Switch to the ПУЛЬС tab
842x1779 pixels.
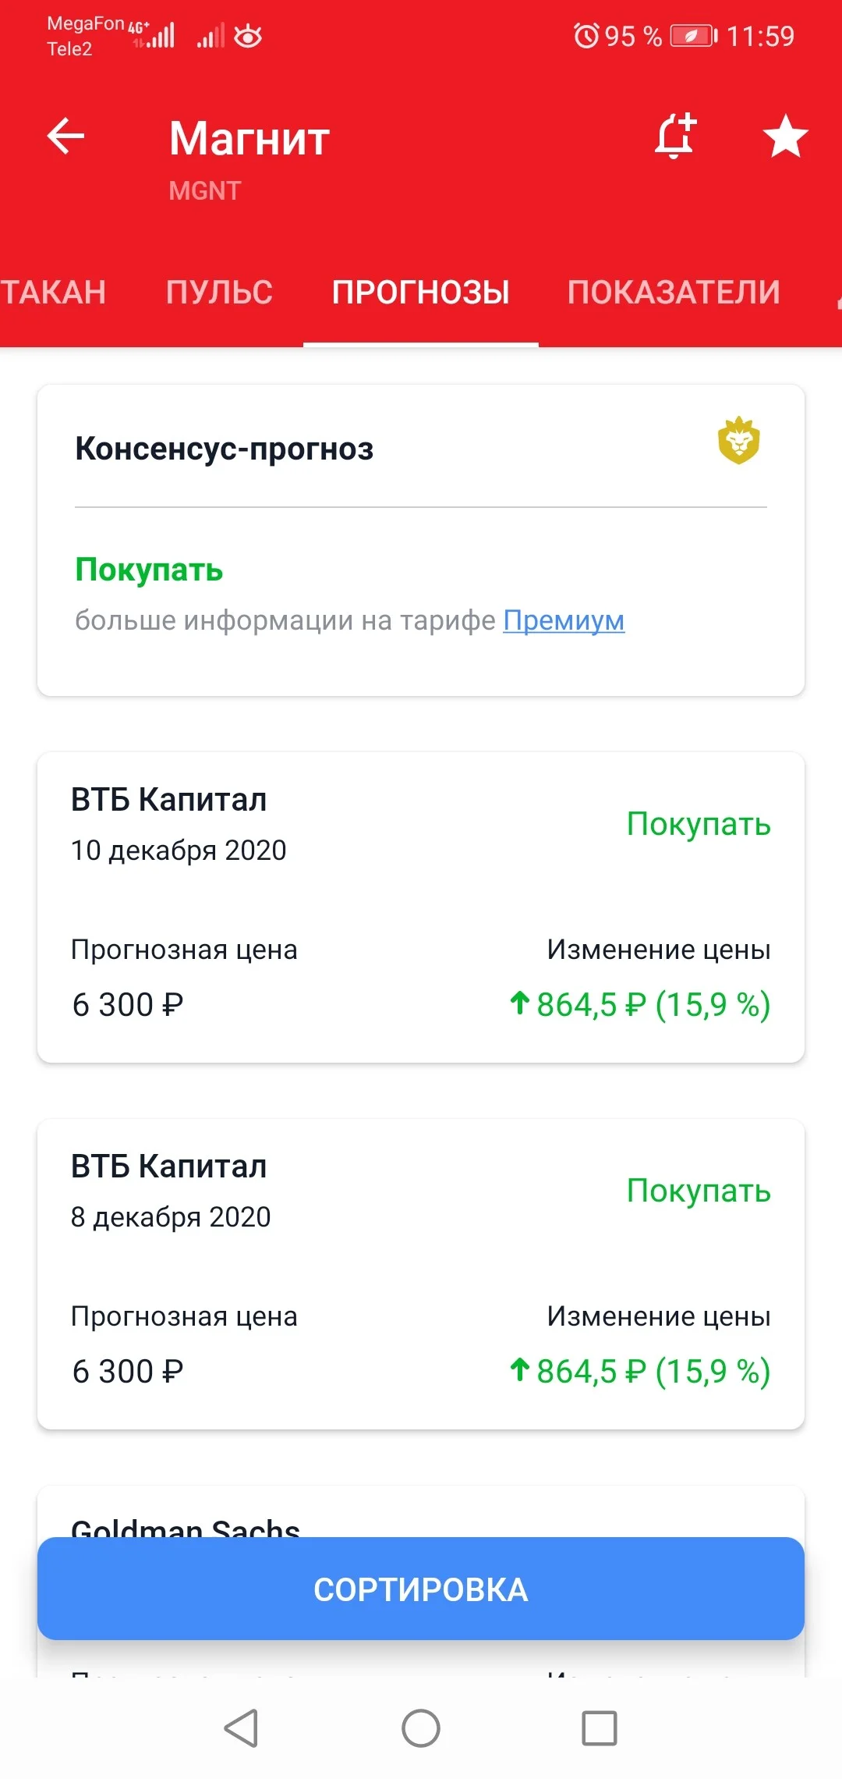219,293
